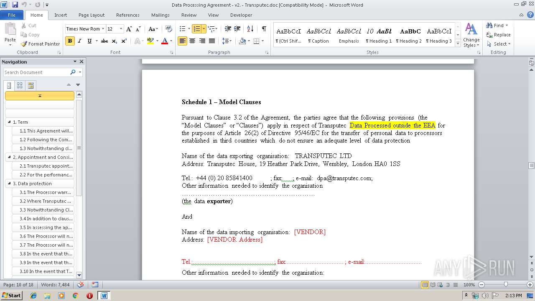Open Internet Explorer from taskbar
The height and width of the screenshot is (301, 535).
(x=33, y=296)
